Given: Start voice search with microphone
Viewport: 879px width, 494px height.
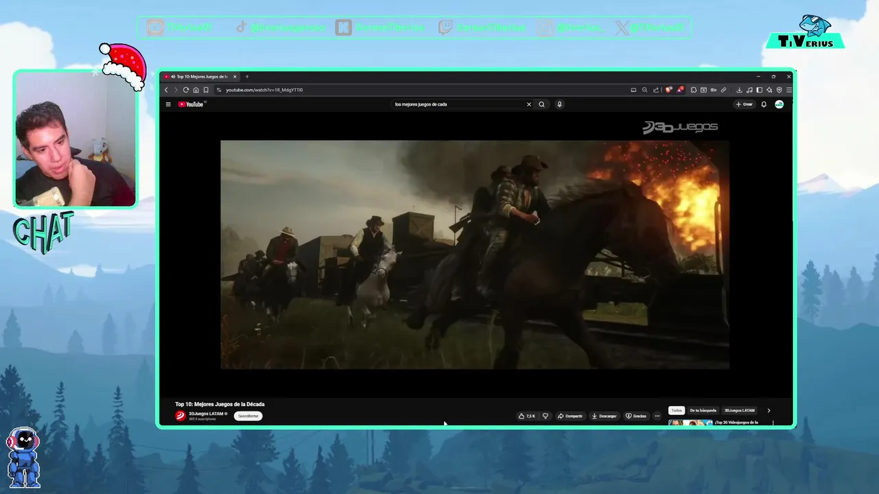Looking at the screenshot, I should [x=560, y=104].
